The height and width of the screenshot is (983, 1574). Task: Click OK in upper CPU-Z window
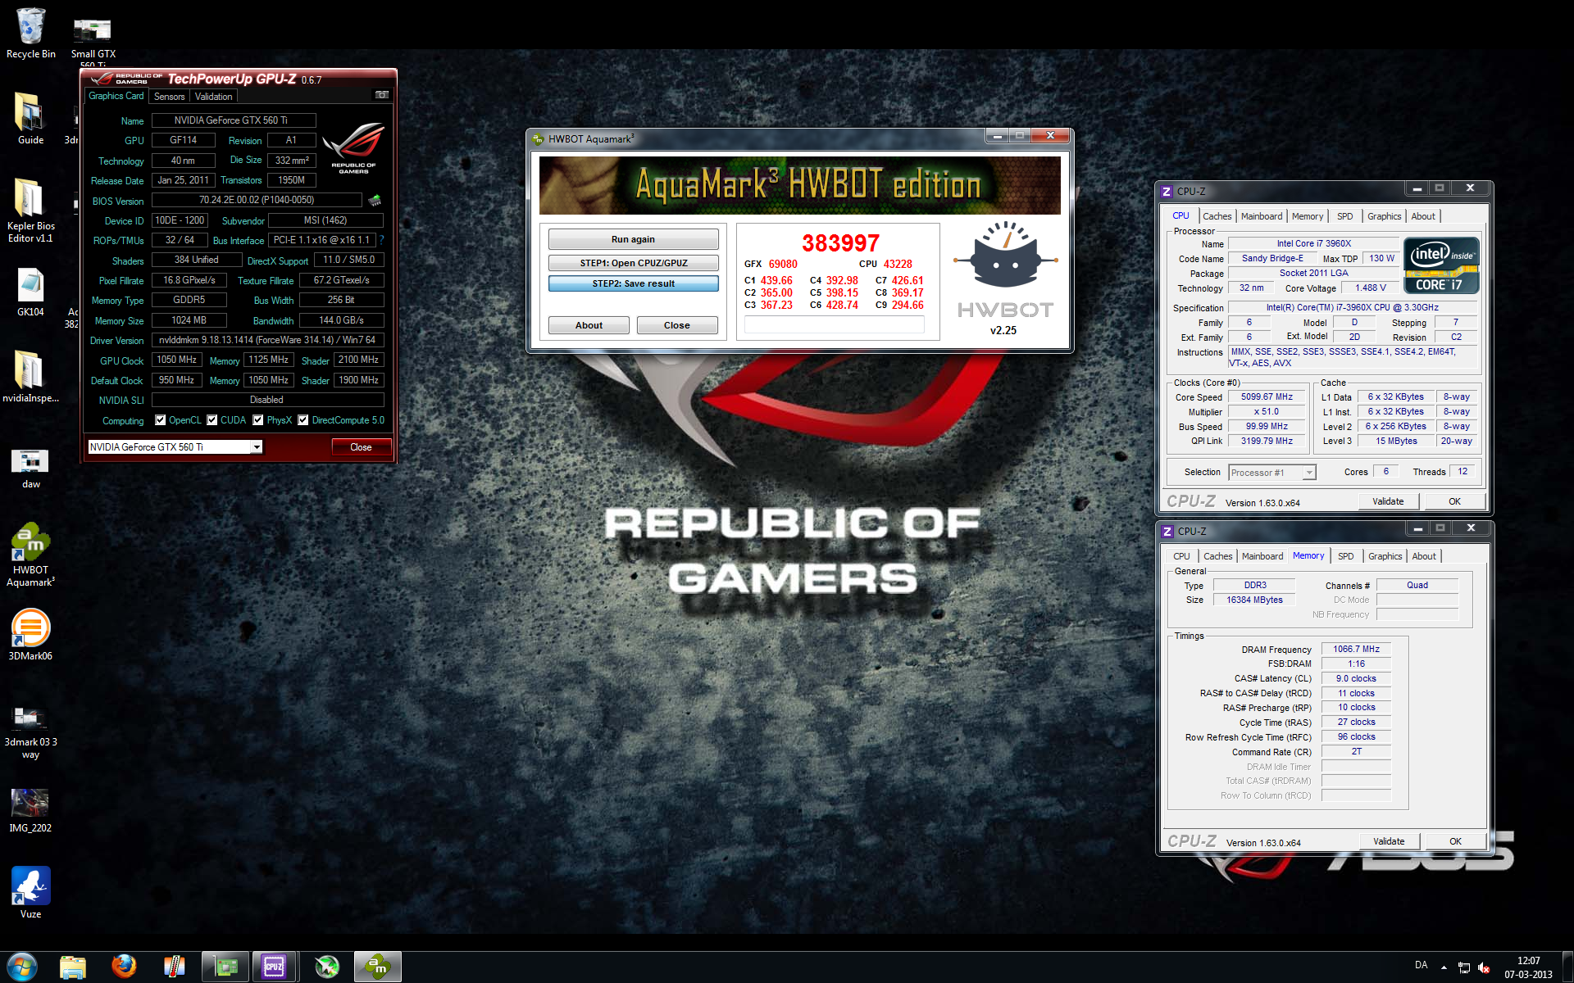[1454, 501]
